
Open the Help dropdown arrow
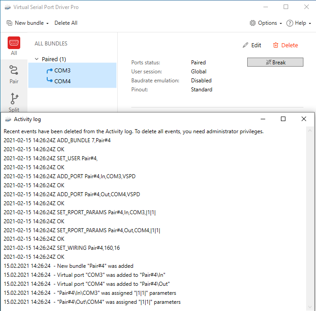click(310, 23)
